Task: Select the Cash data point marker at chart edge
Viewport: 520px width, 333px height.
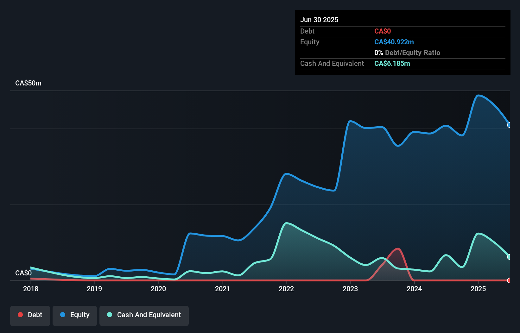Action: (x=509, y=257)
